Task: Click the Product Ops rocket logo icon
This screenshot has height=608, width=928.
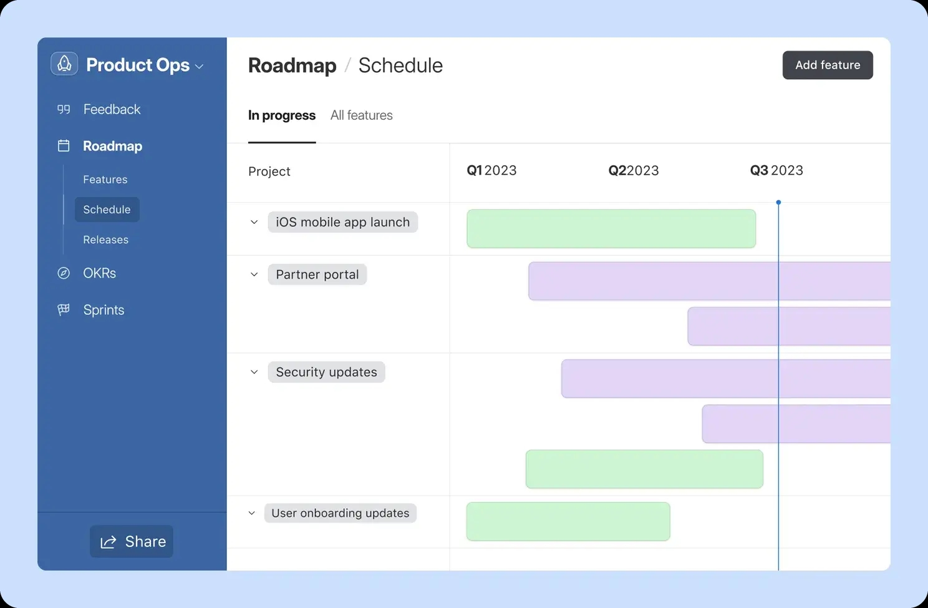Action: (64, 64)
